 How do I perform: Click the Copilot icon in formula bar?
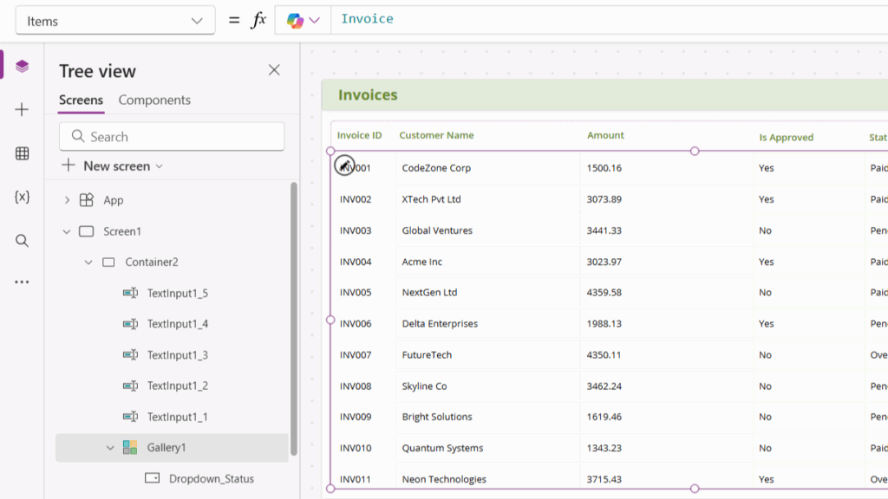(x=295, y=21)
